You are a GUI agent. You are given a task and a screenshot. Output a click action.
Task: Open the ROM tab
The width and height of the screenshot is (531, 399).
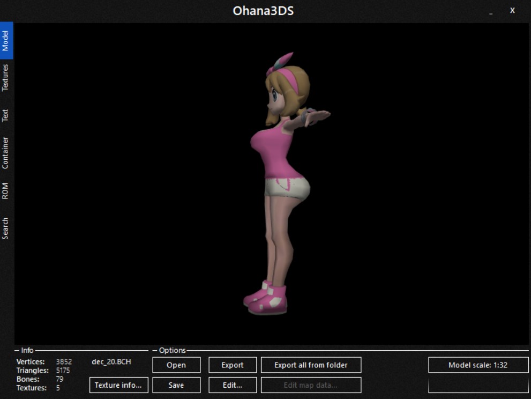coord(5,191)
